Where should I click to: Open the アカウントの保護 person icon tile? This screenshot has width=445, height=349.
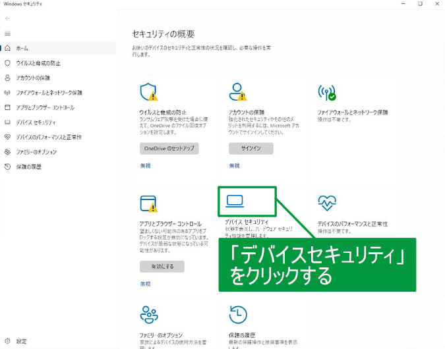click(238, 92)
